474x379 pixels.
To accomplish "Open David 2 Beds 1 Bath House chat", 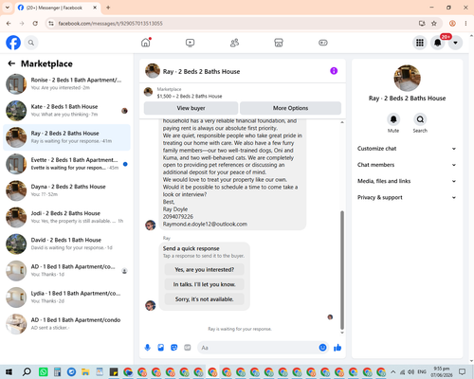I will coord(66,244).
